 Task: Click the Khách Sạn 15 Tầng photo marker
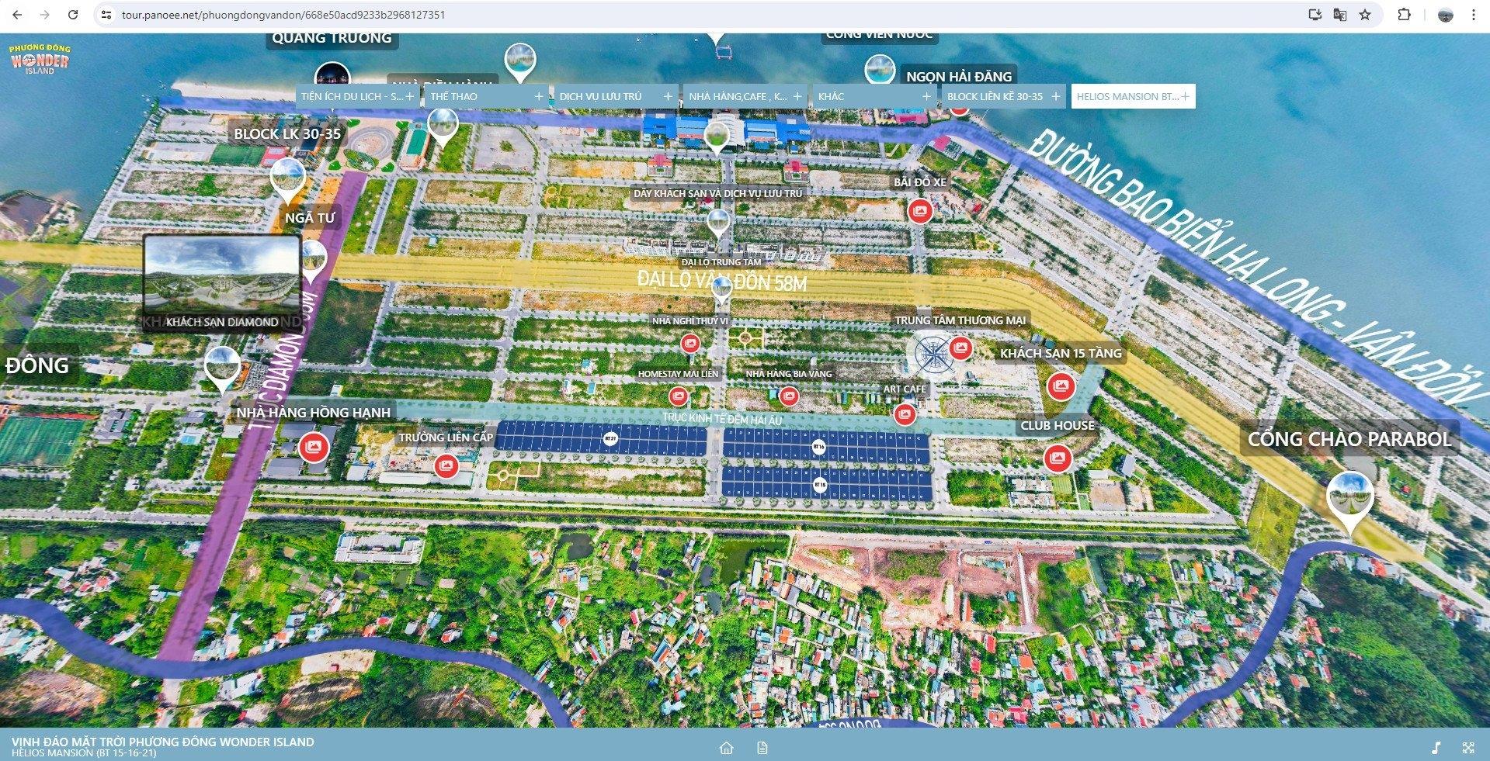[1061, 386]
